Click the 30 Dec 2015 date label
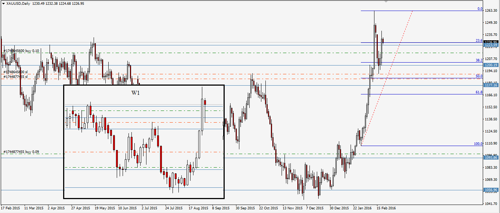500x213 pixels. pos(339,208)
